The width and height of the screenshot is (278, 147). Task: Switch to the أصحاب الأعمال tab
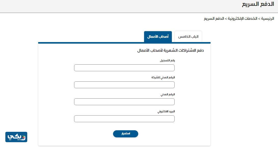pyautogui.click(x=158, y=36)
